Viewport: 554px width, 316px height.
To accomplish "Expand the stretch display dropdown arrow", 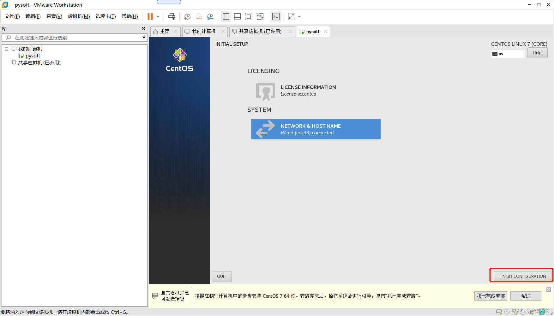I will pyautogui.click(x=299, y=17).
